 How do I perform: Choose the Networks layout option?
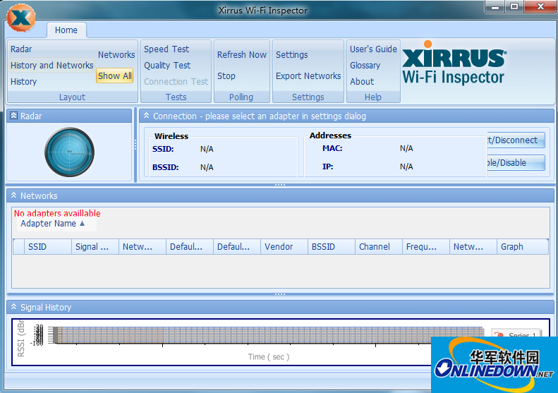click(x=116, y=55)
